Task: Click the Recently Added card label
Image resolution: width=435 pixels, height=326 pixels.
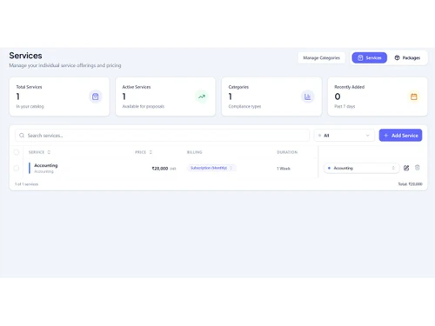Action: point(350,87)
